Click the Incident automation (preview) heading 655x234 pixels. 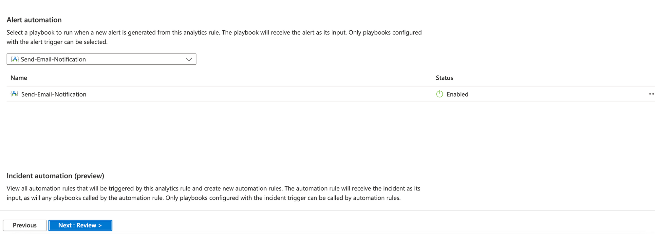pos(55,176)
